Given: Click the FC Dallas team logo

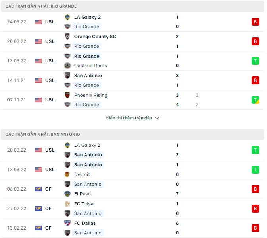Looking at the screenshot, I should click(x=67, y=223).
